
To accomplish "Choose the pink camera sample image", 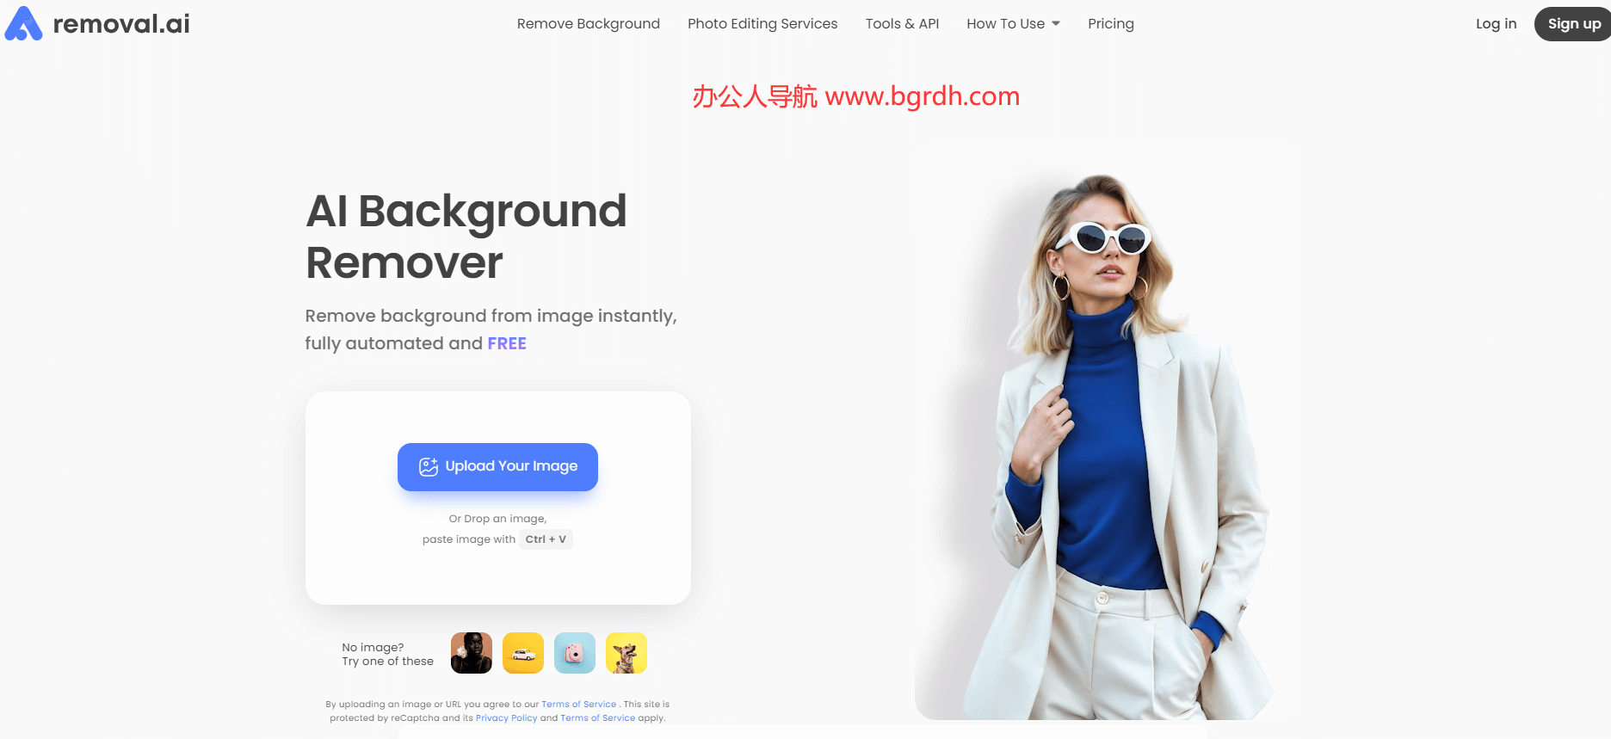I will click(575, 653).
